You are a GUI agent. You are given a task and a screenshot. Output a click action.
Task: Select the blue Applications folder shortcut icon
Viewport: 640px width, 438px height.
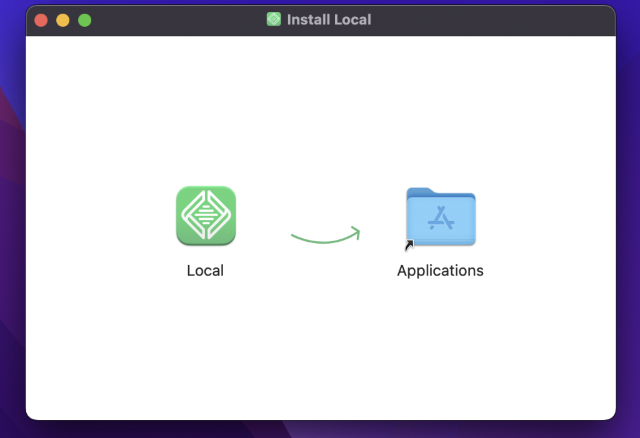pyautogui.click(x=441, y=217)
